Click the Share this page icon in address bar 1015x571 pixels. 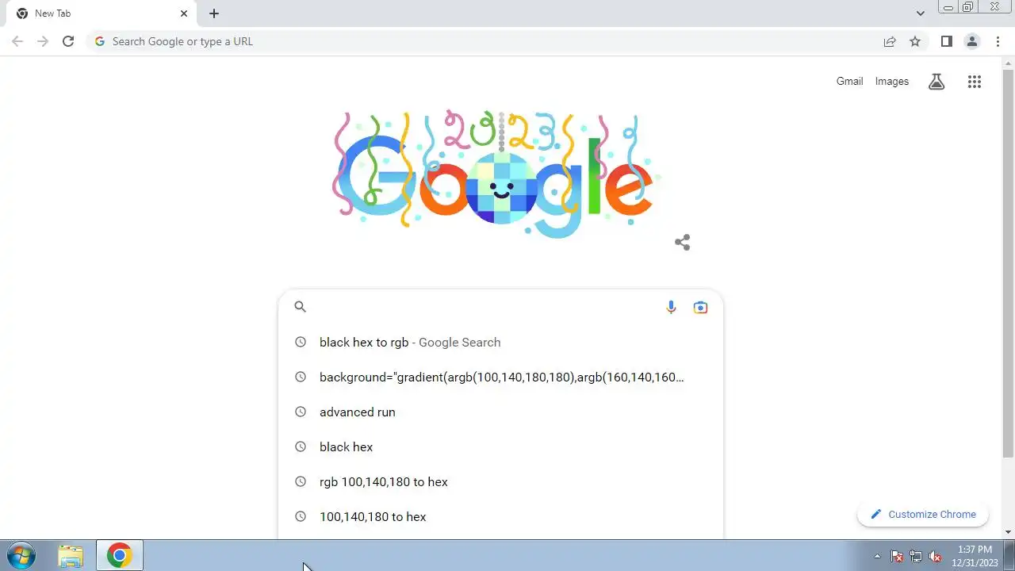click(890, 41)
